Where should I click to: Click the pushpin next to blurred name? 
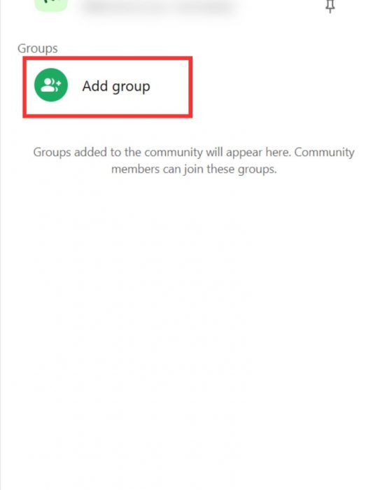coord(330,6)
